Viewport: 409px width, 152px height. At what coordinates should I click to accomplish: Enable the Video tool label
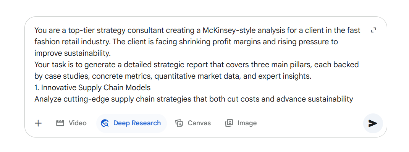78,123
